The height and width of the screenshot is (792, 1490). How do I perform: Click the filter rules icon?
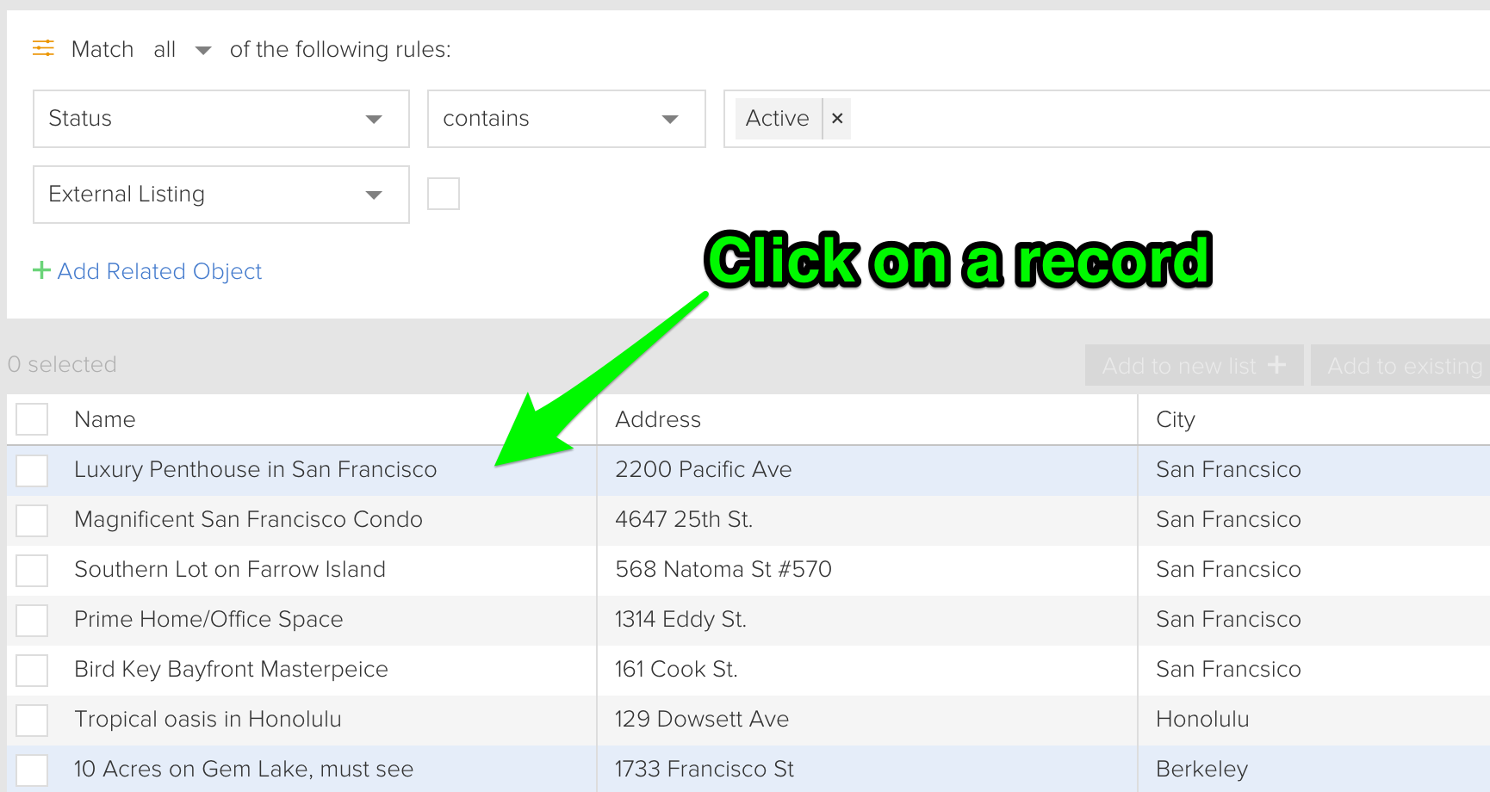click(x=42, y=49)
